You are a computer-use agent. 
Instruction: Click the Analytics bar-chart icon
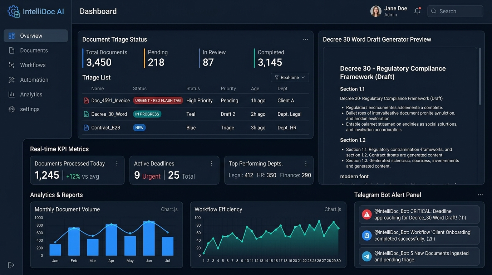pyautogui.click(x=11, y=95)
